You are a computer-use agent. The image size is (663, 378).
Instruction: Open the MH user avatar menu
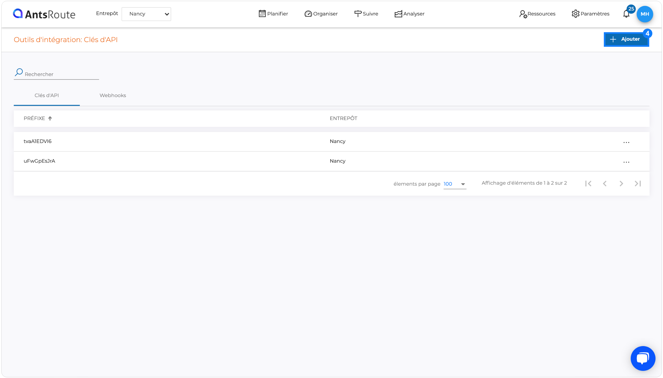pyautogui.click(x=645, y=14)
